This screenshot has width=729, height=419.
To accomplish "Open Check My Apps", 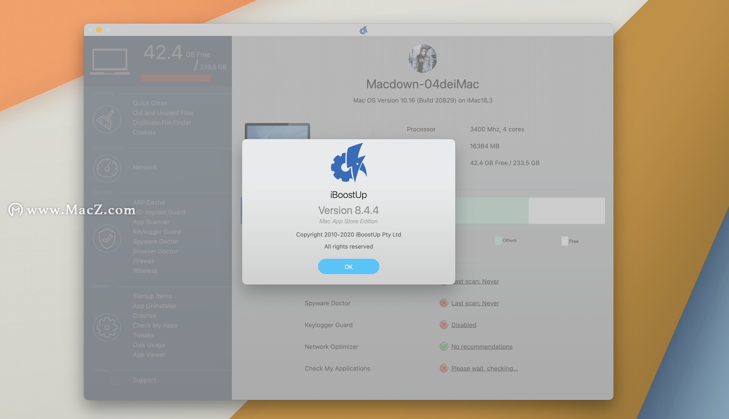I will [155, 326].
